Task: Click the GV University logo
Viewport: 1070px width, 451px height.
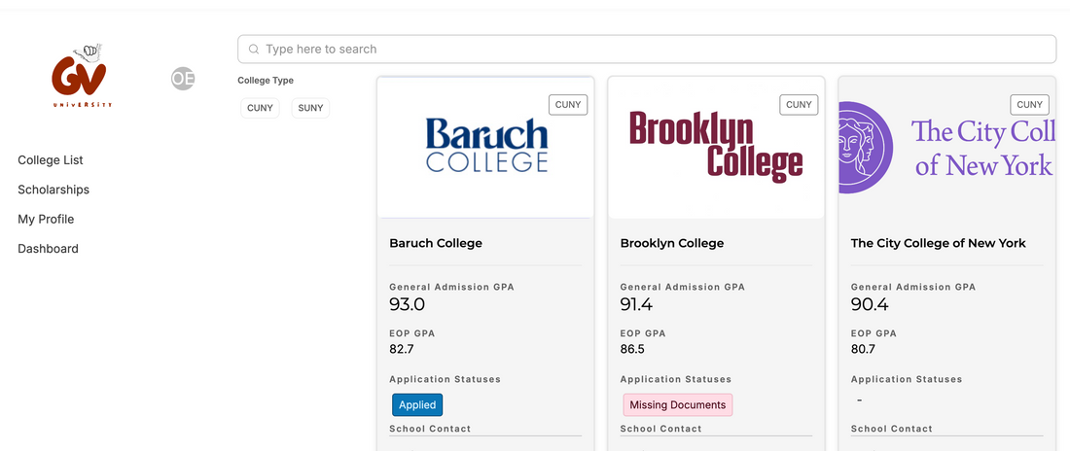Action: (x=82, y=77)
